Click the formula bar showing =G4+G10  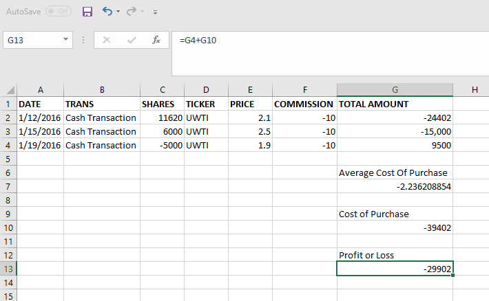331,53
